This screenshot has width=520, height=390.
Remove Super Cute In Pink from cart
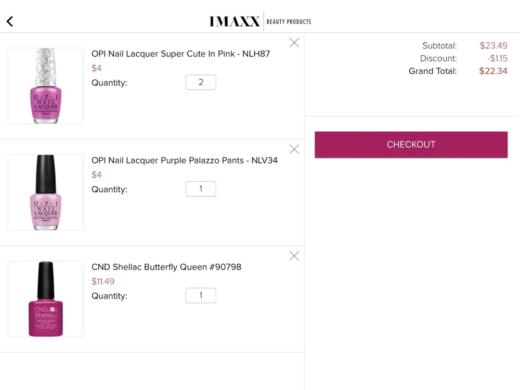pyautogui.click(x=294, y=43)
